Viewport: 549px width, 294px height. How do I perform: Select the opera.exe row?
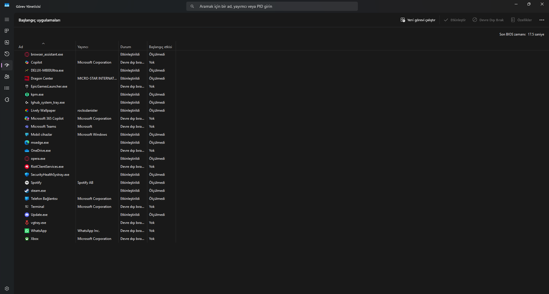(x=95, y=159)
